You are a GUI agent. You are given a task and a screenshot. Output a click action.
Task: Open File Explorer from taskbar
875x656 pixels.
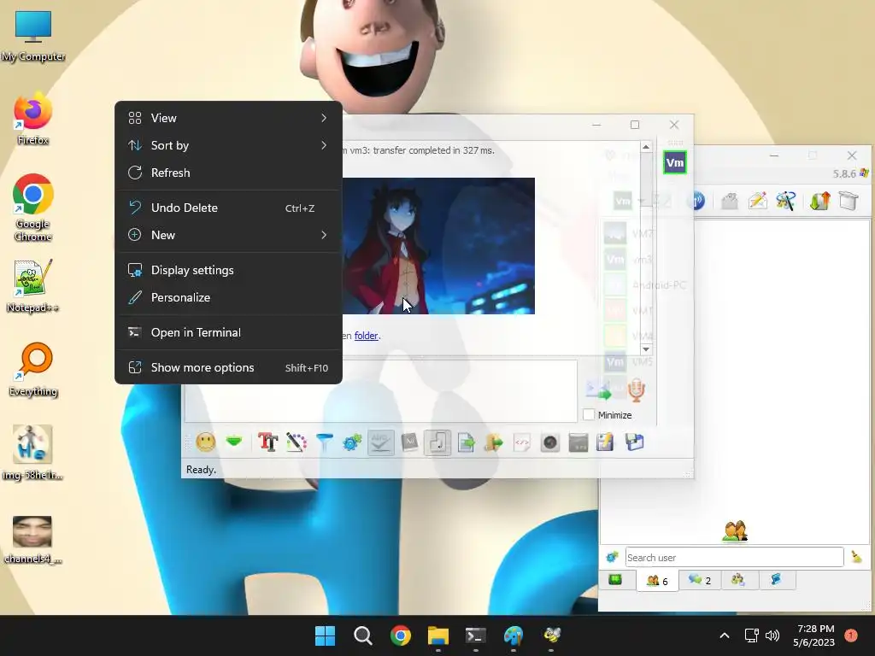438,635
